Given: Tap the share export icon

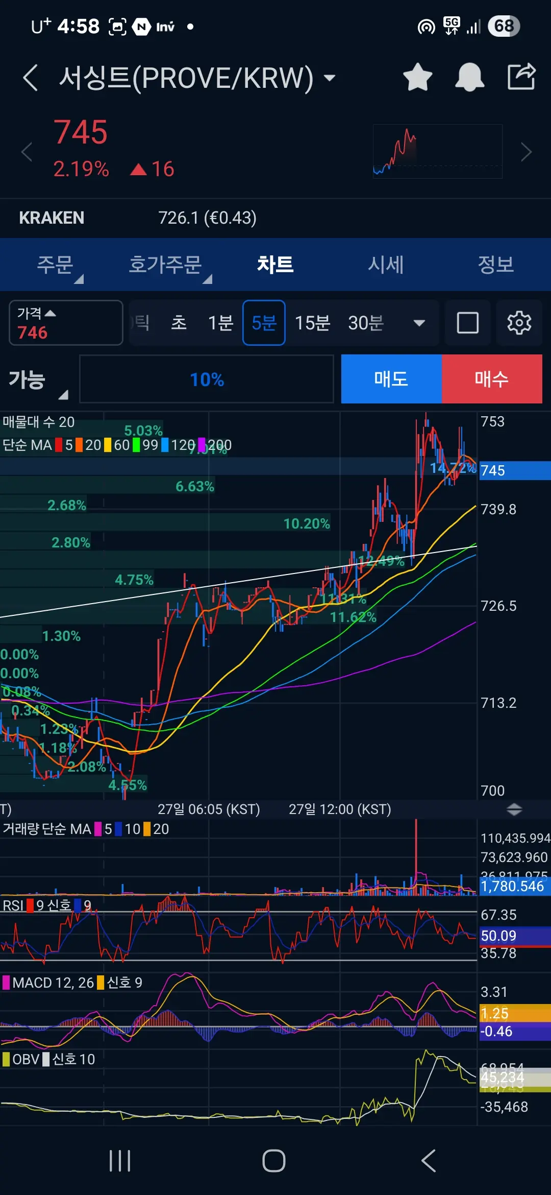Looking at the screenshot, I should (521, 77).
